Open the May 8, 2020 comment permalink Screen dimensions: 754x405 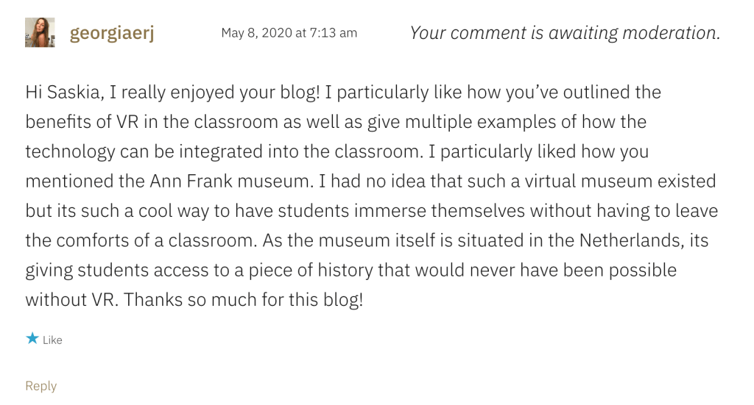point(289,33)
